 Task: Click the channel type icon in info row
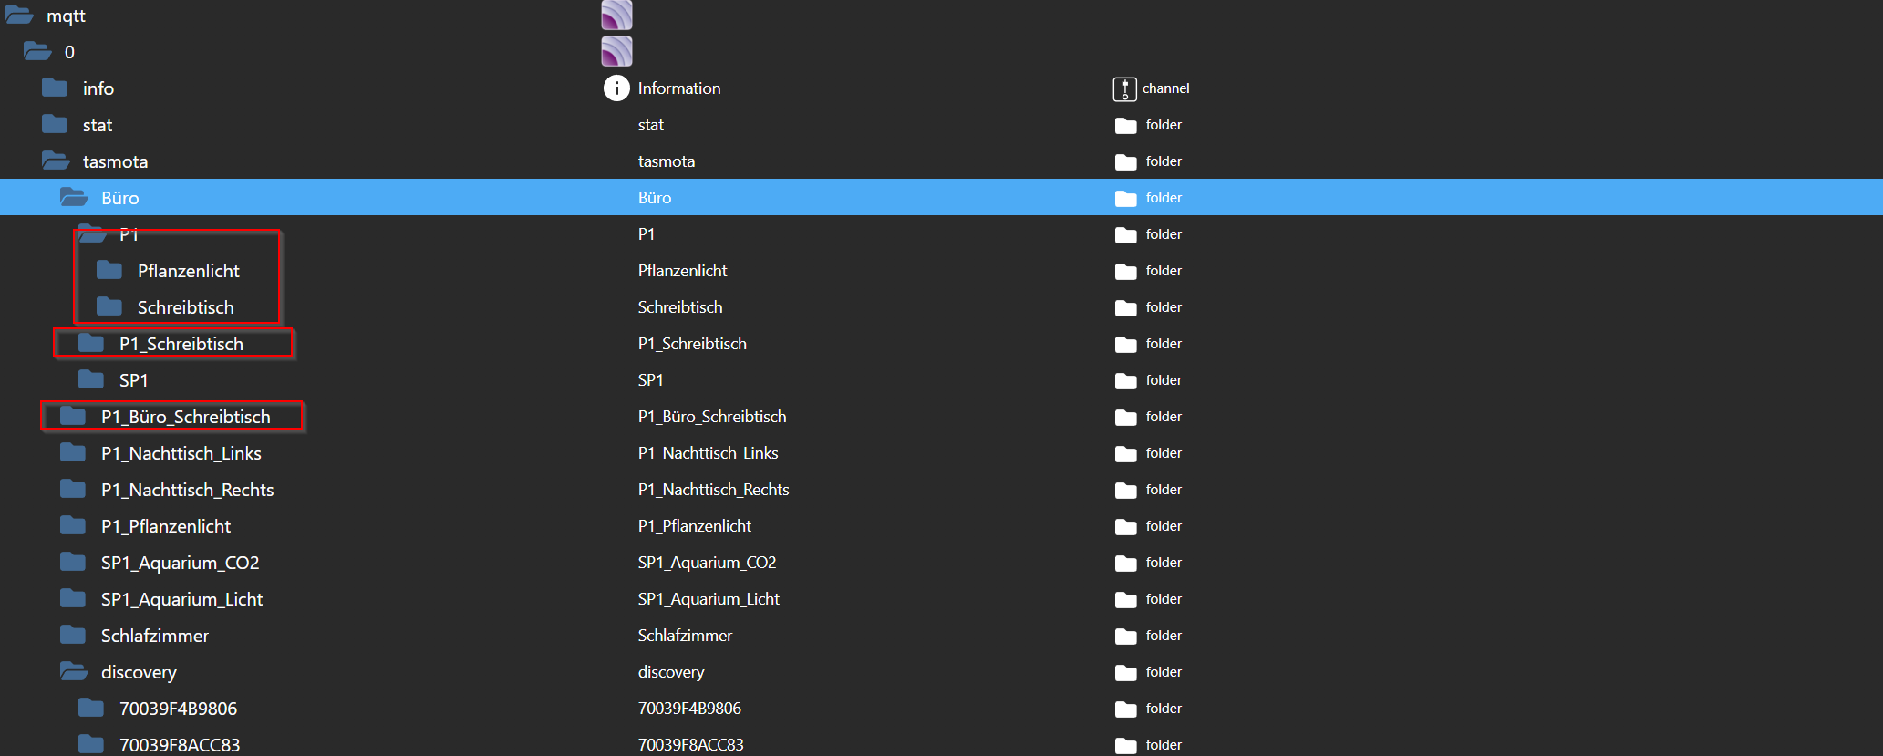(x=1124, y=88)
